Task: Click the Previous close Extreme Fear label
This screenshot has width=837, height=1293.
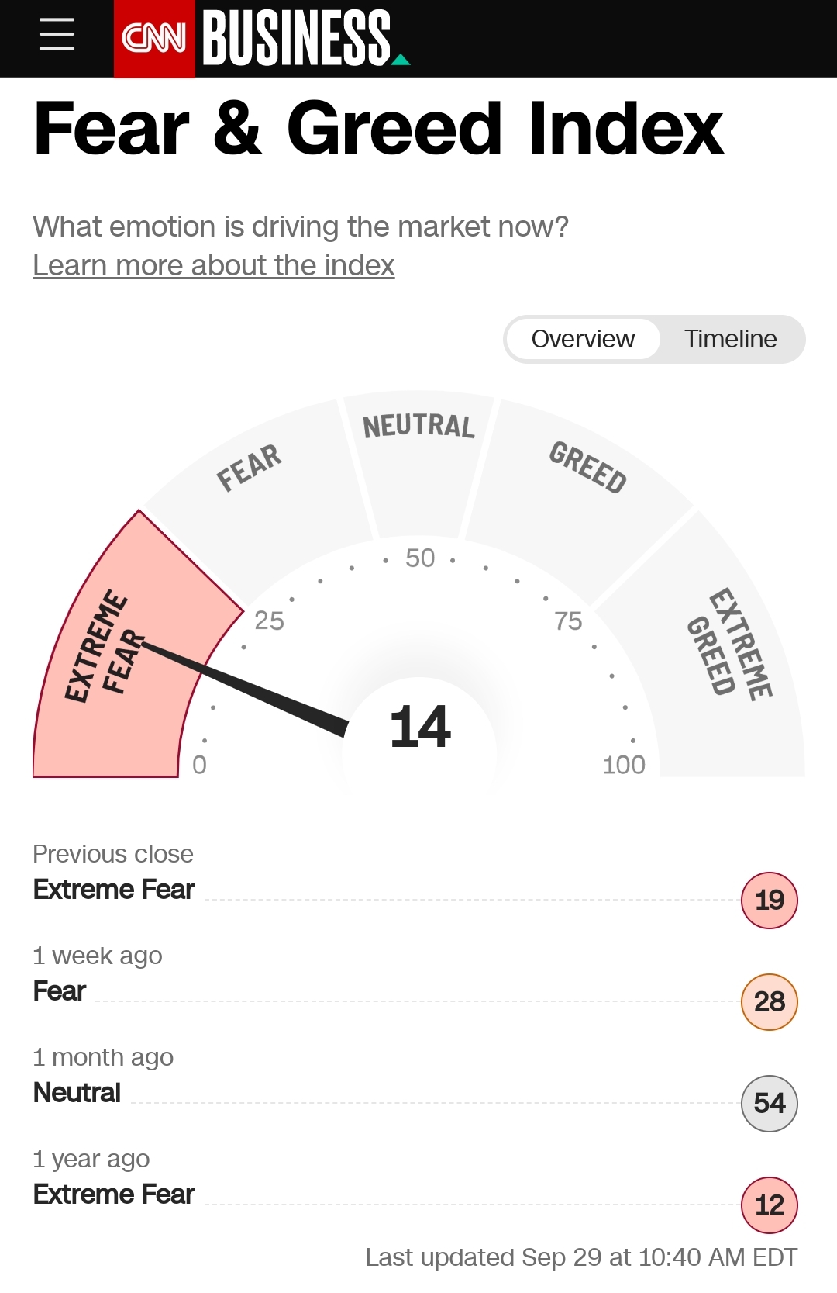Action: [114, 889]
